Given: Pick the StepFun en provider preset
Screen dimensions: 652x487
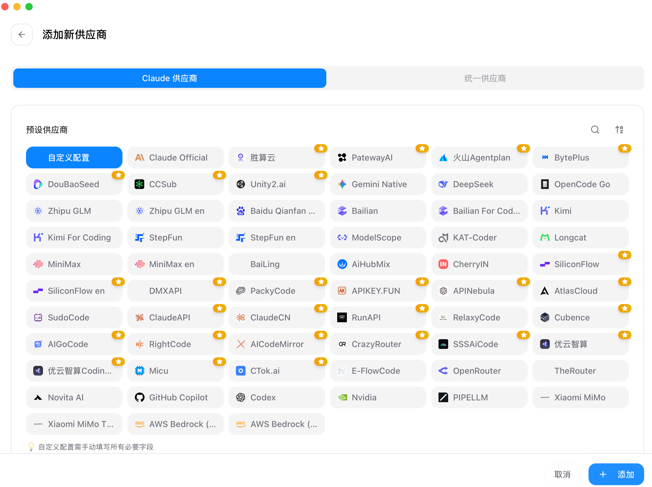Looking at the screenshot, I should tap(277, 237).
